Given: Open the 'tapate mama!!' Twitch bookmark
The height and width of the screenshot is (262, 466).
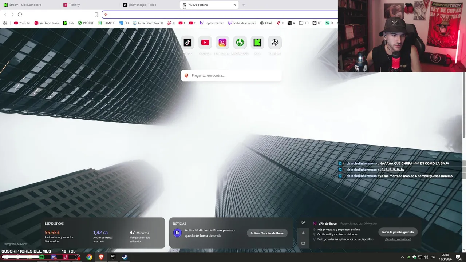Looking at the screenshot, I should pos(212,23).
